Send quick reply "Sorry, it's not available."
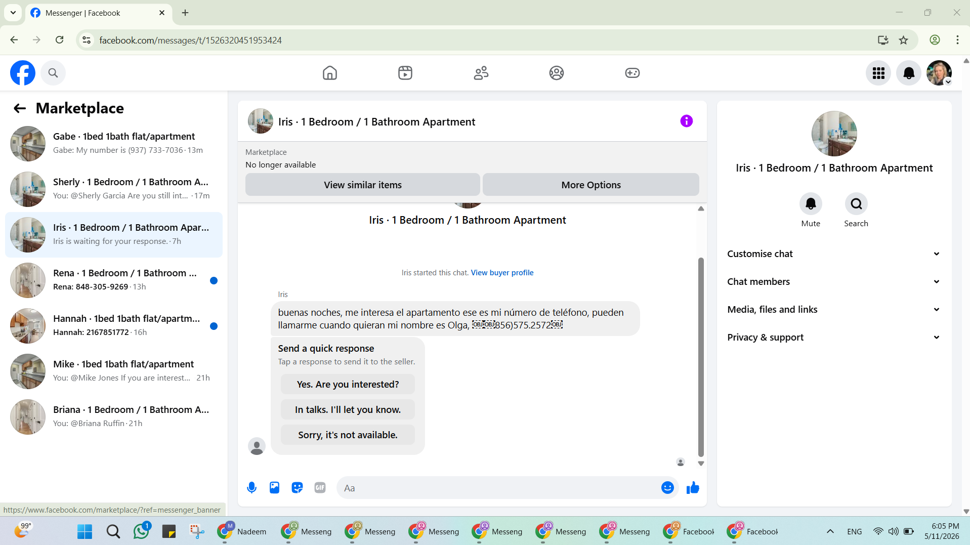This screenshot has height=545, width=970. (348, 435)
